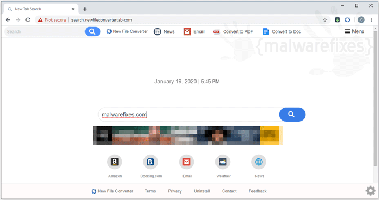
Task: Click the small toolbar Search field
Action: click(x=45, y=31)
